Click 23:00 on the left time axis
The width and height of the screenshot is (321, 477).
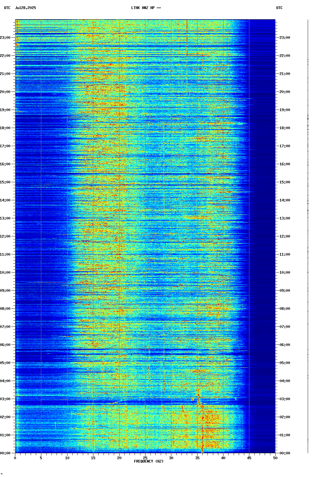[5, 38]
